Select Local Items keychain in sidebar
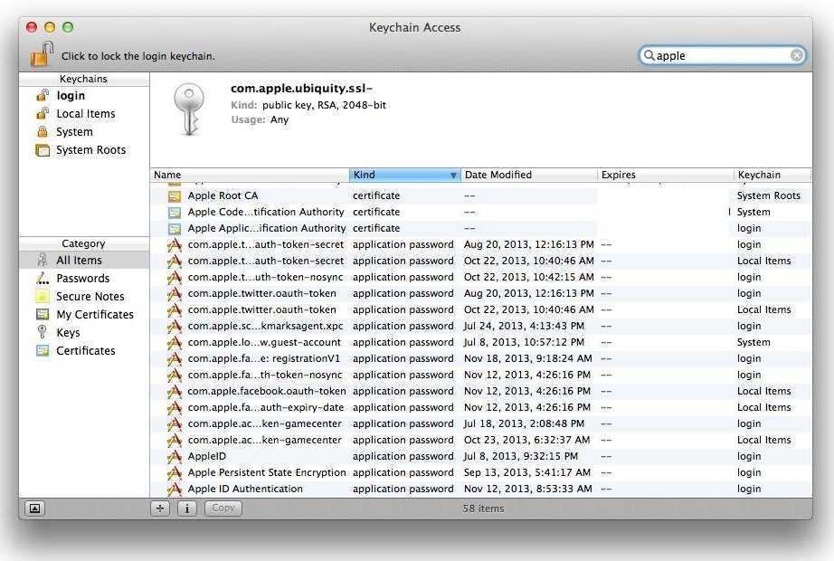 pos(85,114)
